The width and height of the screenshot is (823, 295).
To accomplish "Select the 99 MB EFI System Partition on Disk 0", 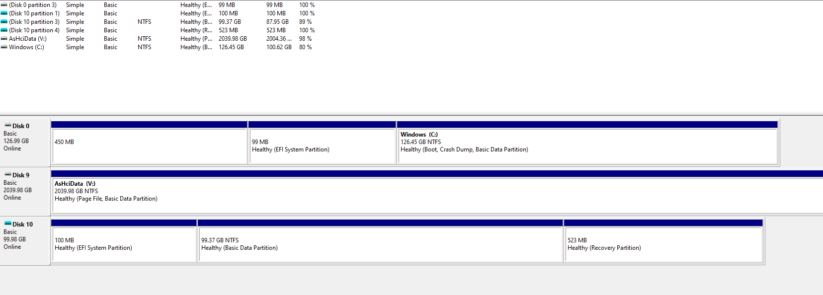I will click(x=322, y=143).
